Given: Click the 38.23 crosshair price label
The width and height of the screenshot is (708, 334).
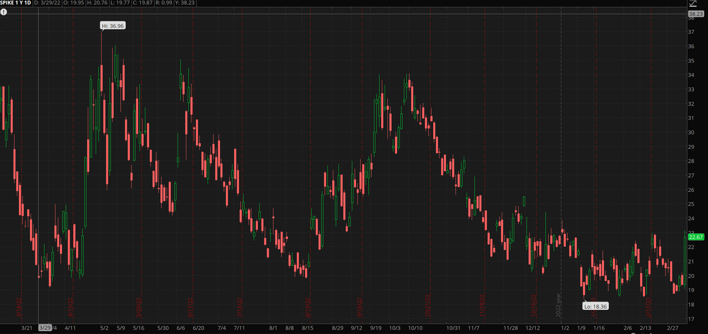Looking at the screenshot, I should (x=696, y=13).
